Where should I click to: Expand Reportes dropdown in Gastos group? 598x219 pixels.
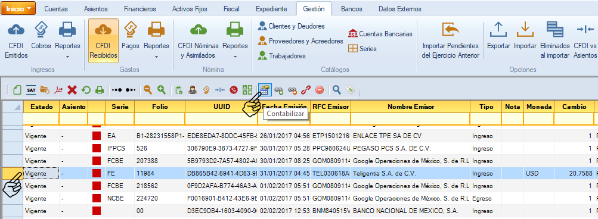[x=156, y=57]
